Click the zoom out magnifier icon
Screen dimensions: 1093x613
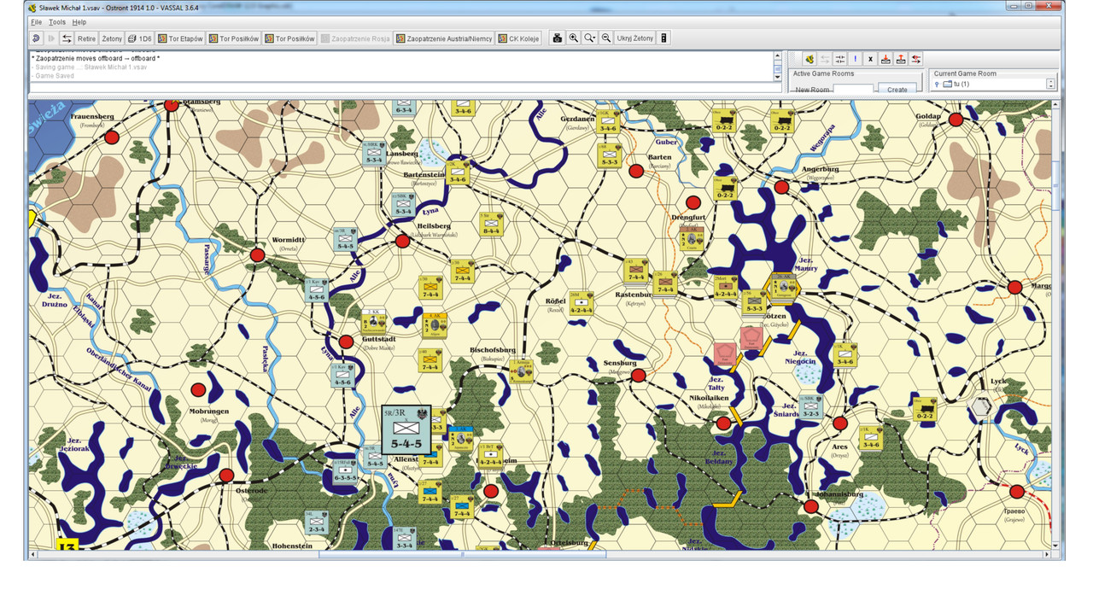(606, 38)
